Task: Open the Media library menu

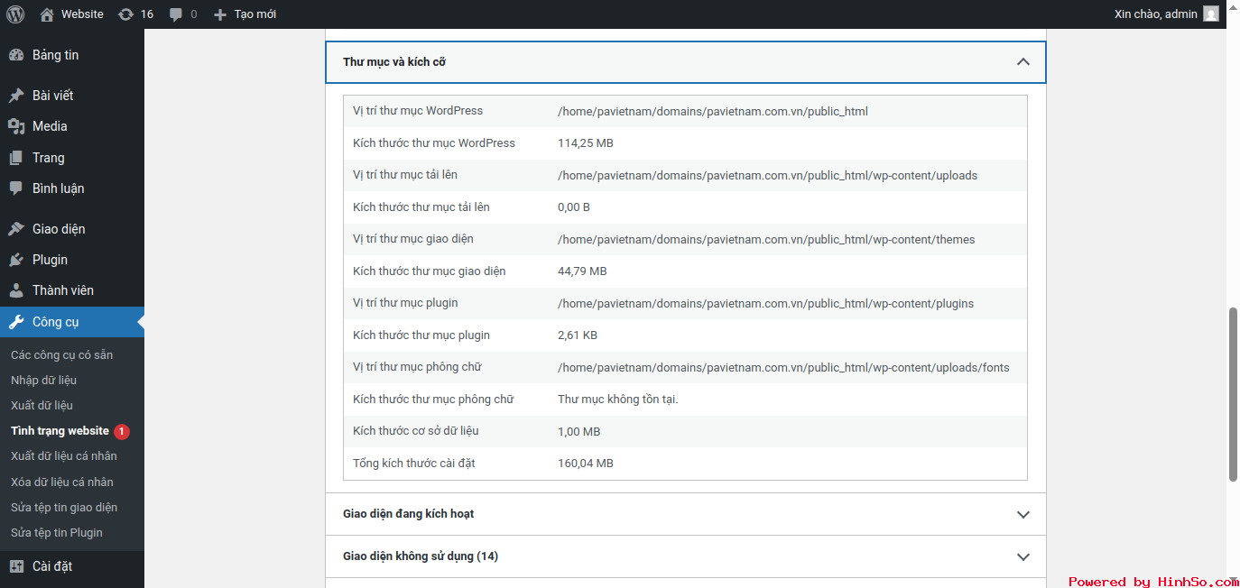Action: [50, 126]
